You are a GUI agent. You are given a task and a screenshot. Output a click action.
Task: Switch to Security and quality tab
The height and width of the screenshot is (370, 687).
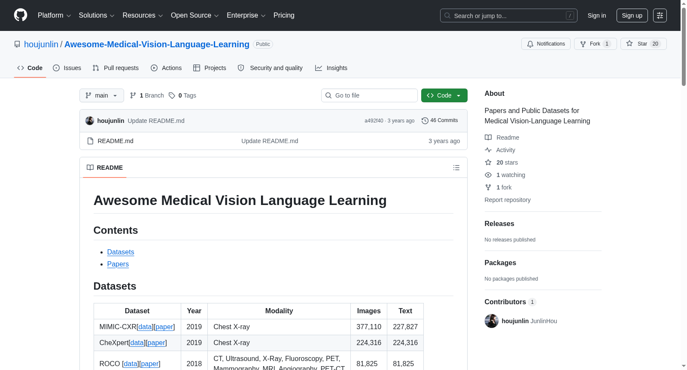270,68
